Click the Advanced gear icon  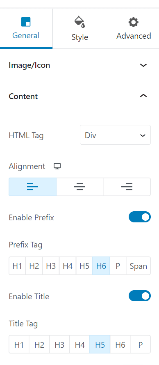point(134,22)
